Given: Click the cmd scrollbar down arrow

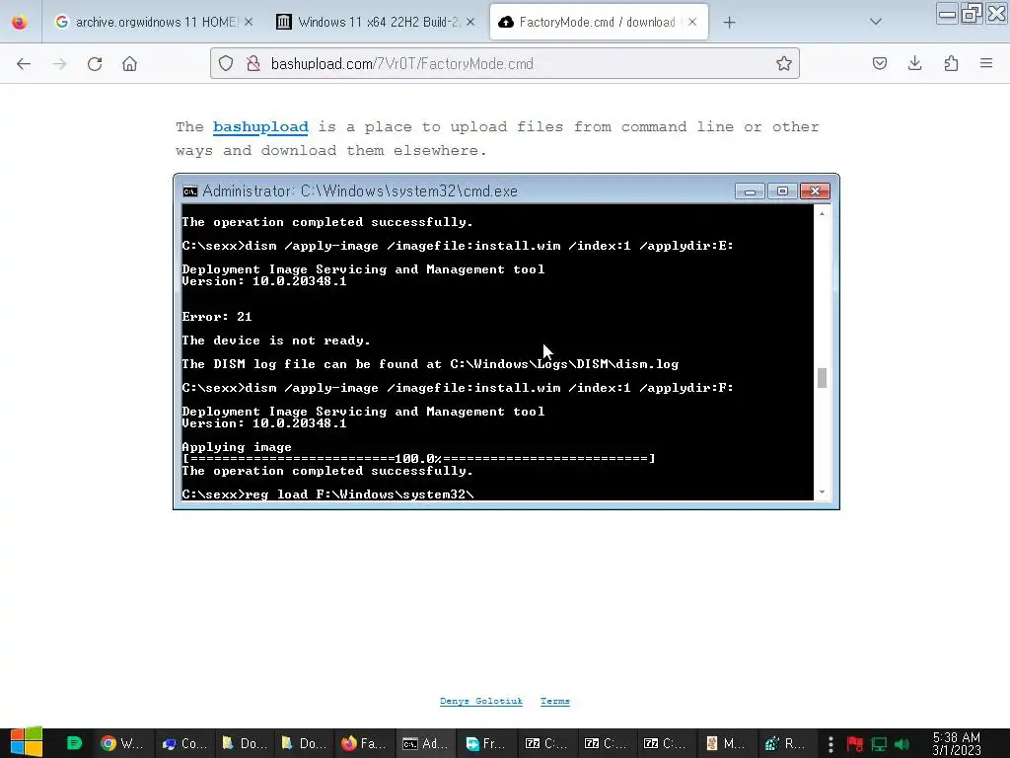Looking at the screenshot, I should [822, 492].
